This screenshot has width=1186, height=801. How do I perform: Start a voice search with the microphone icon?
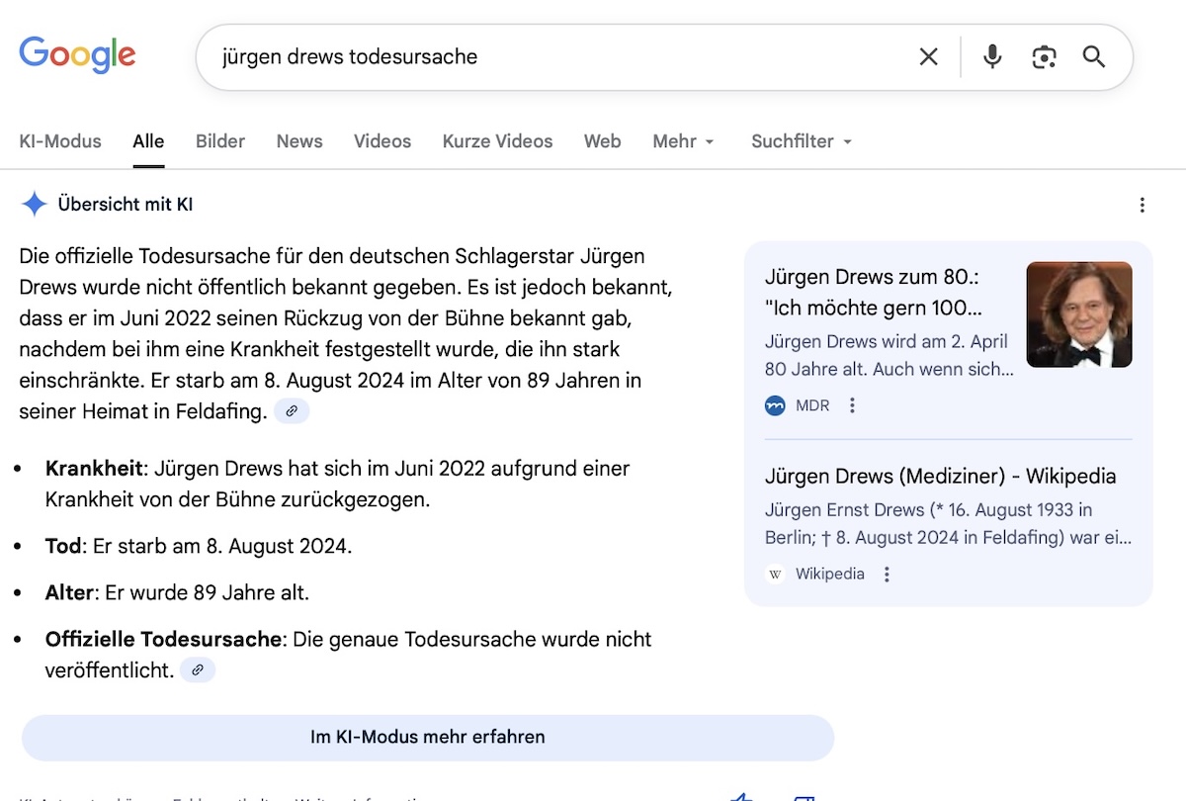[x=991, y=57]
